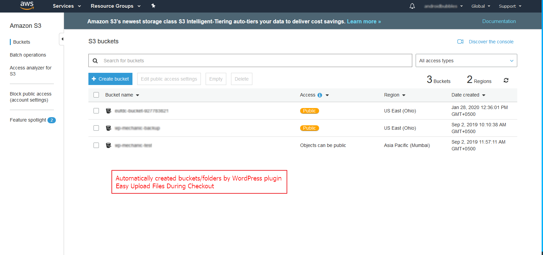Click 'Asia Pacific (Mumbai)' region cell
This screenshot has height=255, width=543.
[407, 145]
